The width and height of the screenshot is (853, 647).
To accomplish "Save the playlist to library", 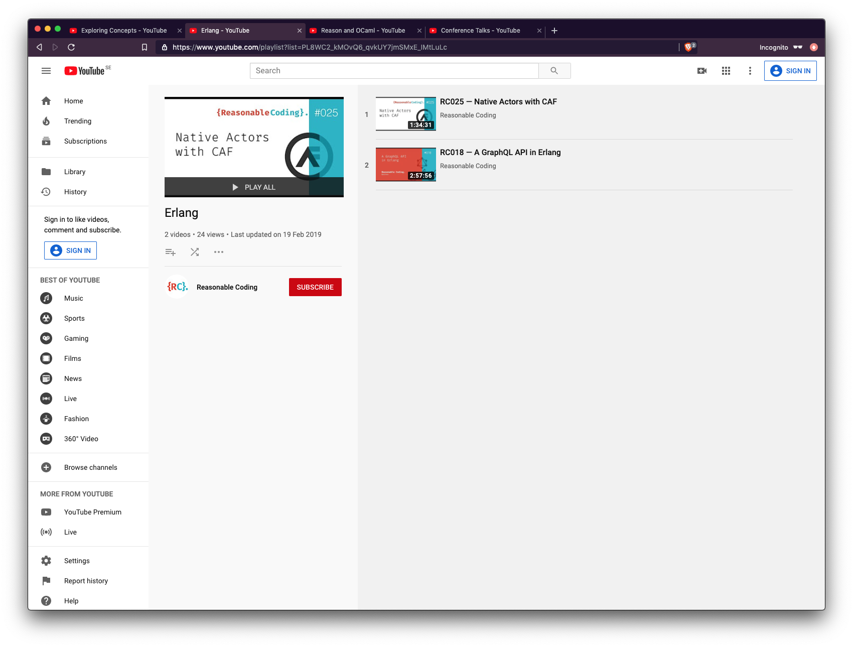I will (x=170, y=252).
